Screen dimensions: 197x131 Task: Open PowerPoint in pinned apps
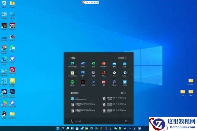104,65
